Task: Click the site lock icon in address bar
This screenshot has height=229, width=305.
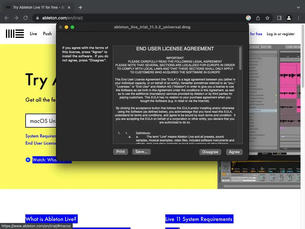Action: 37,18
